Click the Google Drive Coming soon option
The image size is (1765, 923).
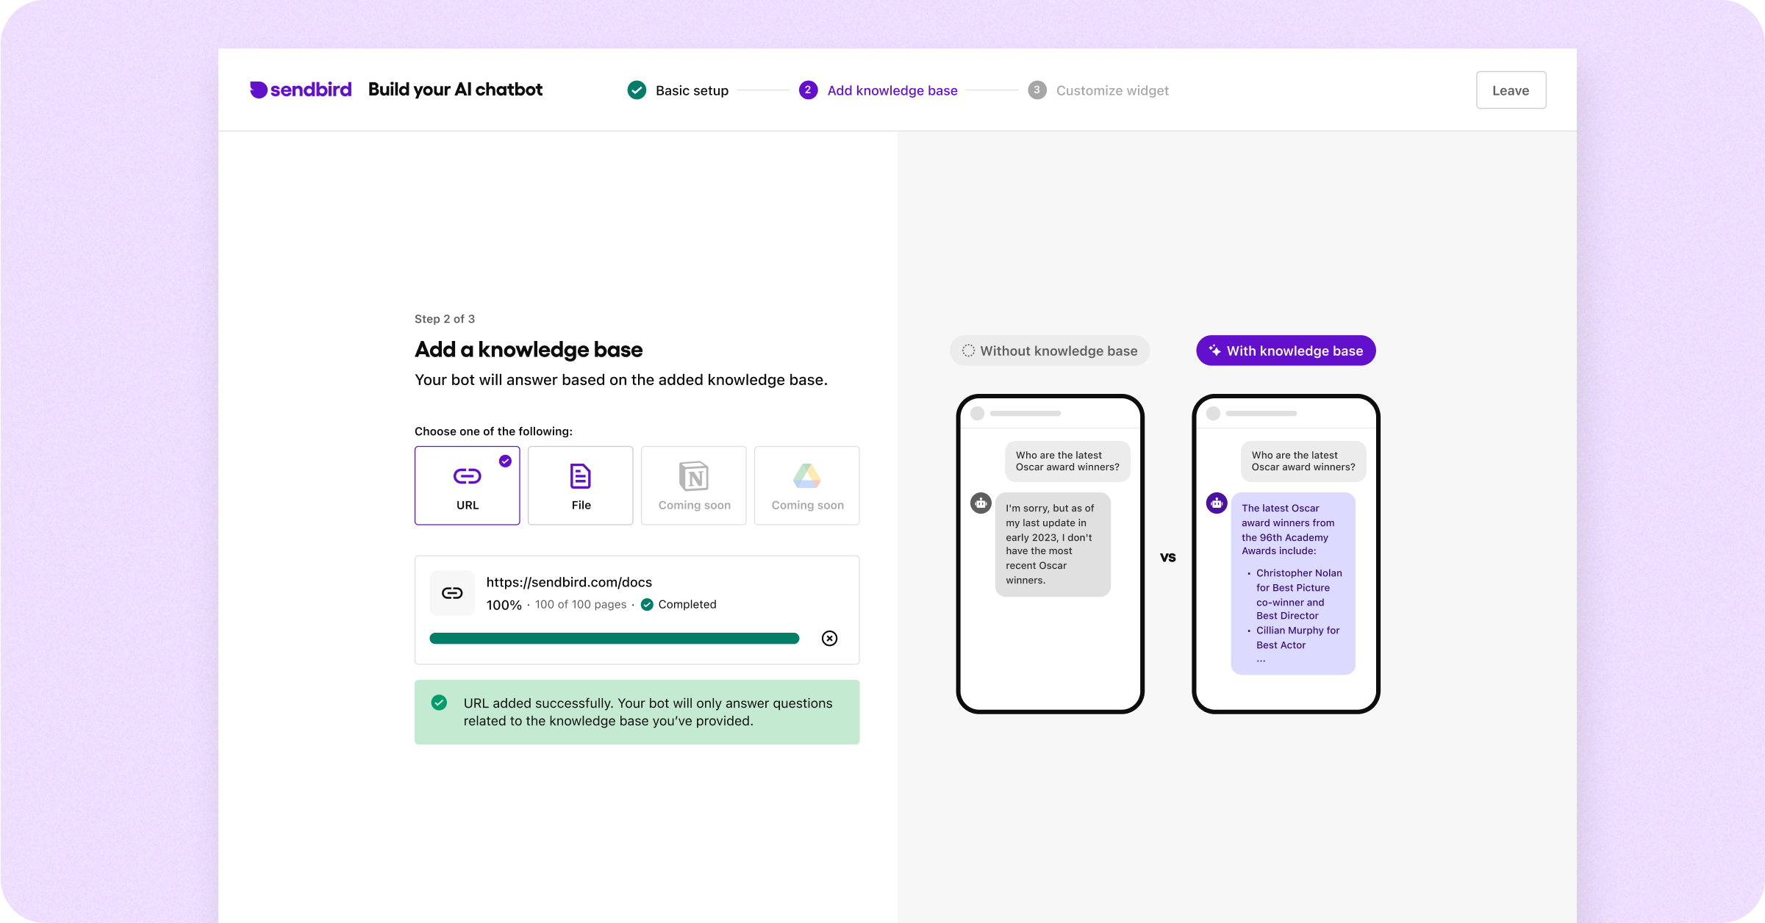pyautogui.click(x=807, y=485)
